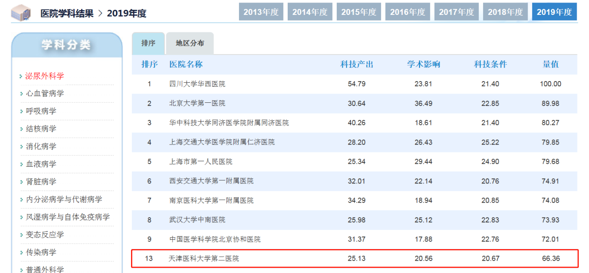Screen dimensions: 589x273
Task: Click the 72.01 量值 value
Action: click(x=551, y=239)
